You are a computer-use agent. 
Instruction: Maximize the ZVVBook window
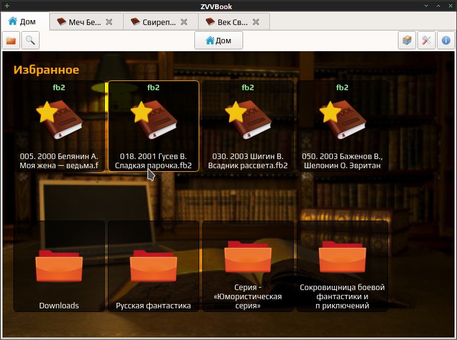click(x=438, y=6)
